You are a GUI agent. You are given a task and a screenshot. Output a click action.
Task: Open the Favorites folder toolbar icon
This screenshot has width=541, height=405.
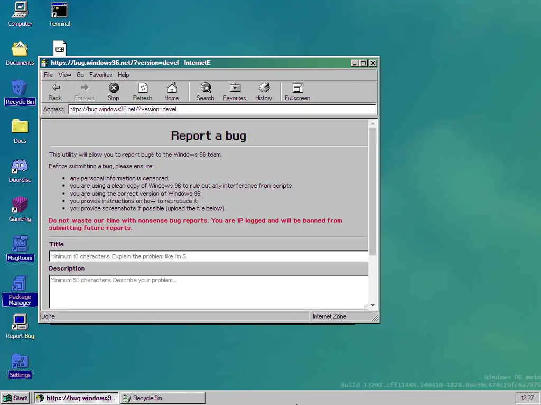pyautogui.click(x=235, y=92)
